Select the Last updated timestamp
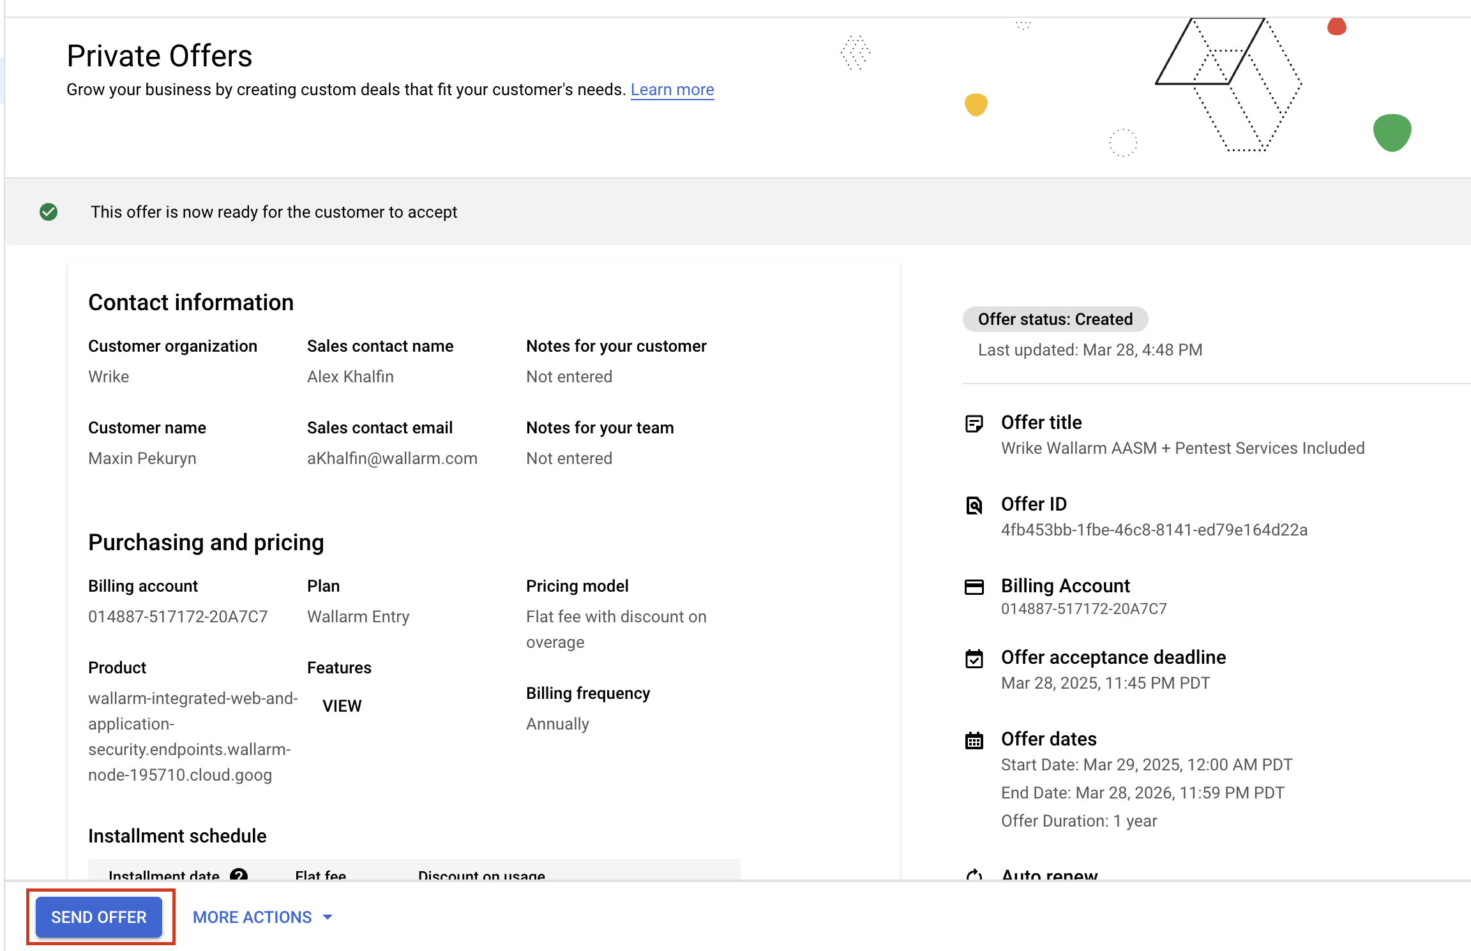The width and height of the screenshot is (1471, 951). (x=1090, y=350)
